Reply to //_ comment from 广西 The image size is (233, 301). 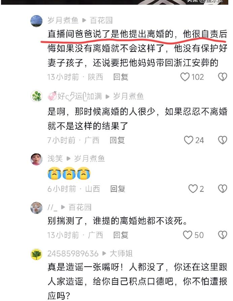point(121,235)
